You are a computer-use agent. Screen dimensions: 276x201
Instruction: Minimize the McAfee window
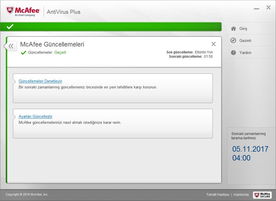point(256,9)
